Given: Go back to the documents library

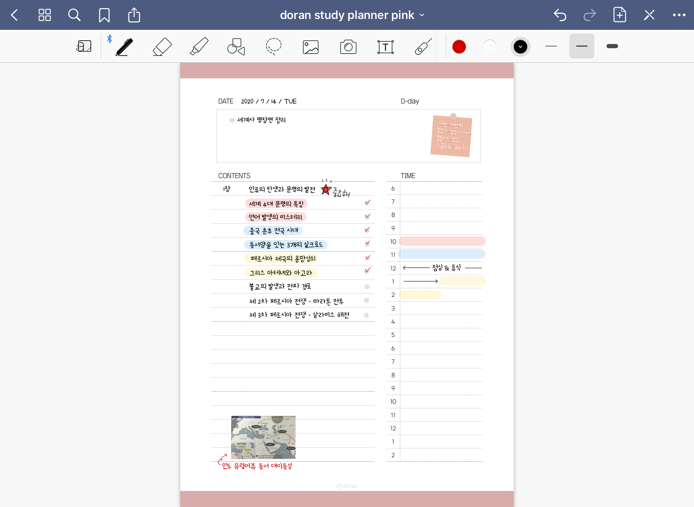Looking at the screenshot, I should (14, 15).
